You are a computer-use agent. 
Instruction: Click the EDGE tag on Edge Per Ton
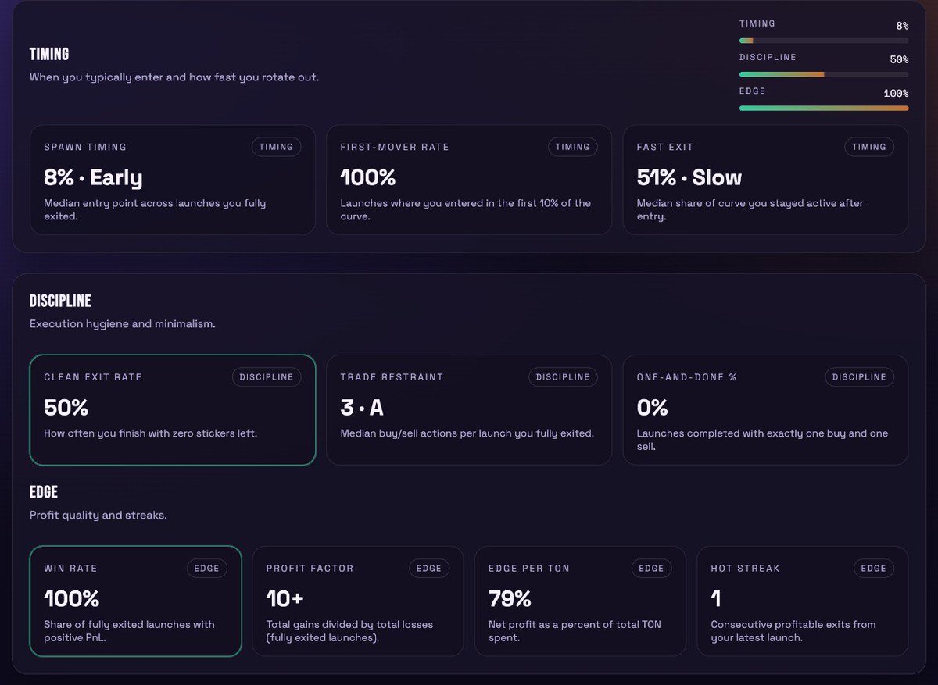(x=651, y=569)
